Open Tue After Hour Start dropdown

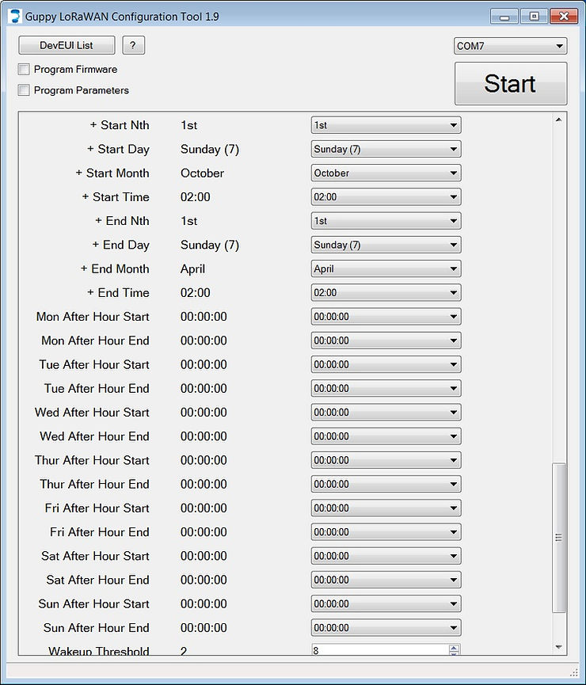coord(386,364)
